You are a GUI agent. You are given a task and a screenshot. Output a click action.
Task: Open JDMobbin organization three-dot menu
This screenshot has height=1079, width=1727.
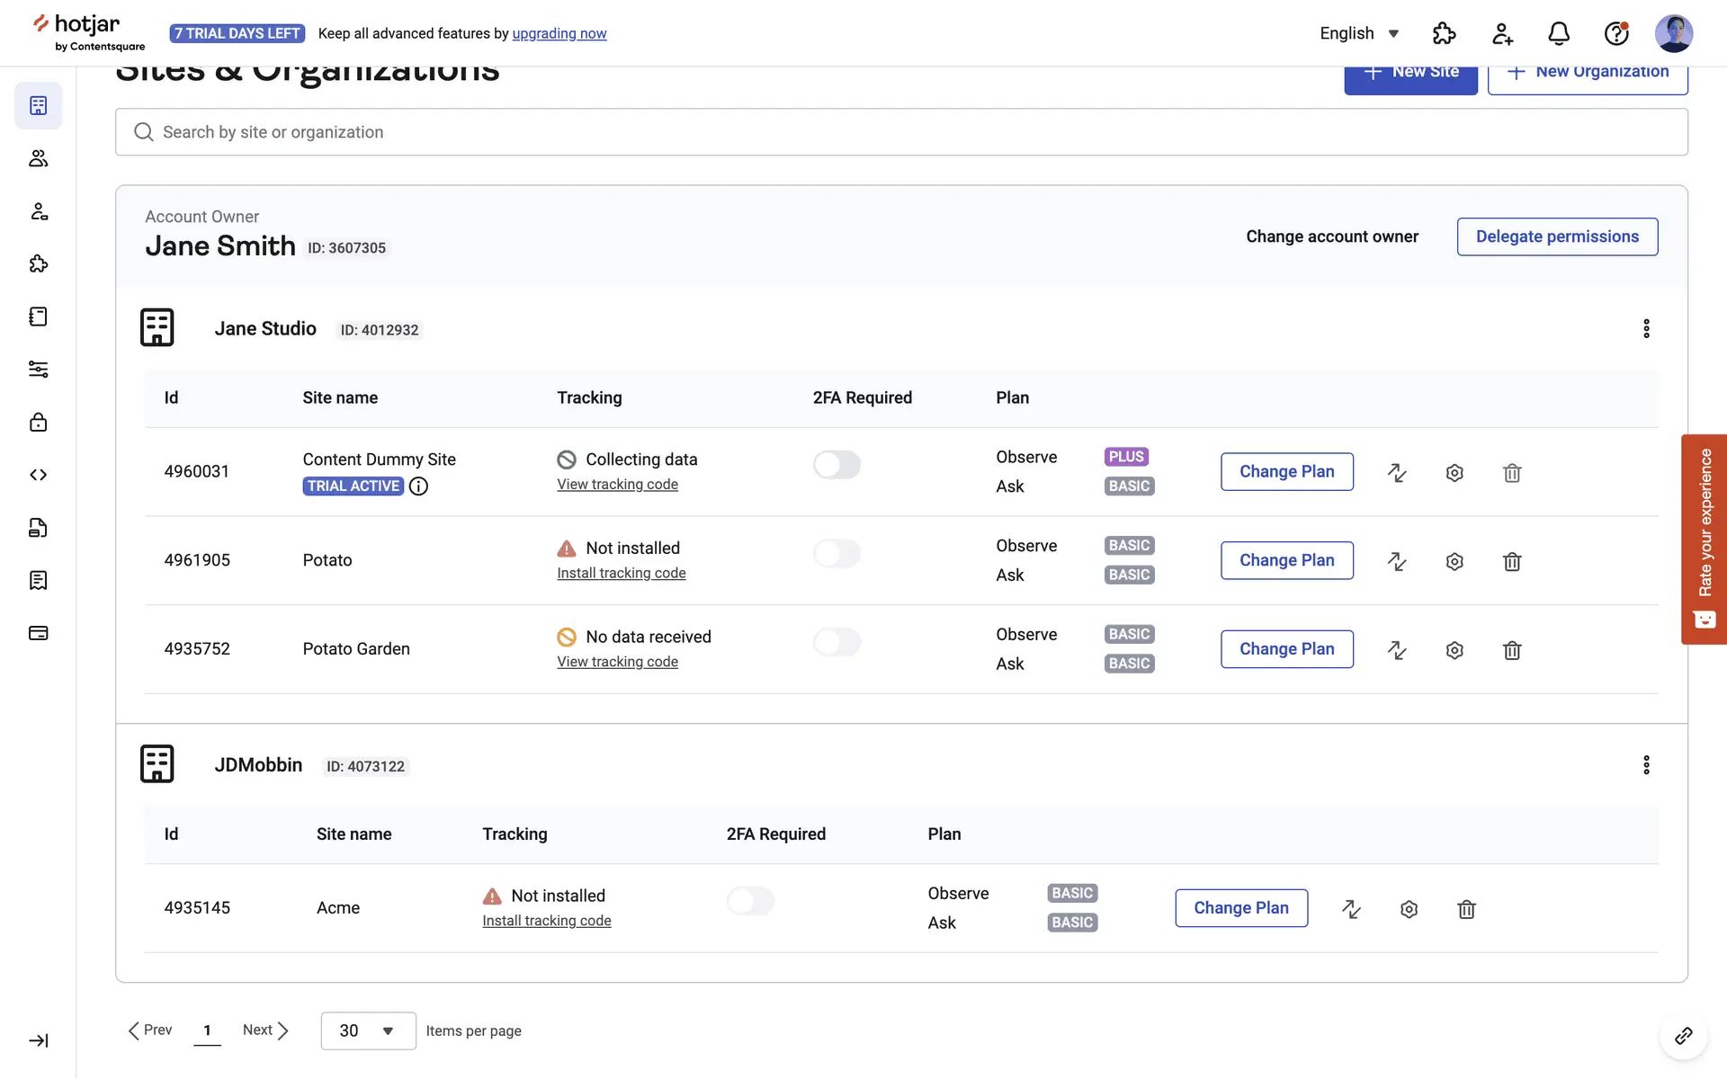[x=1646, y=765]
